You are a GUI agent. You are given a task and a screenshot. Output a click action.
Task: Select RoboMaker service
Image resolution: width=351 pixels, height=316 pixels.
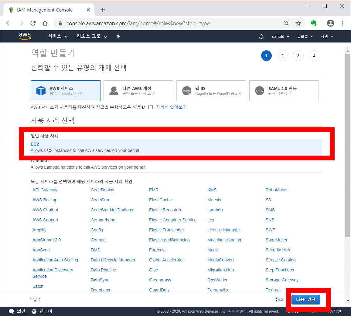point(276,190)
